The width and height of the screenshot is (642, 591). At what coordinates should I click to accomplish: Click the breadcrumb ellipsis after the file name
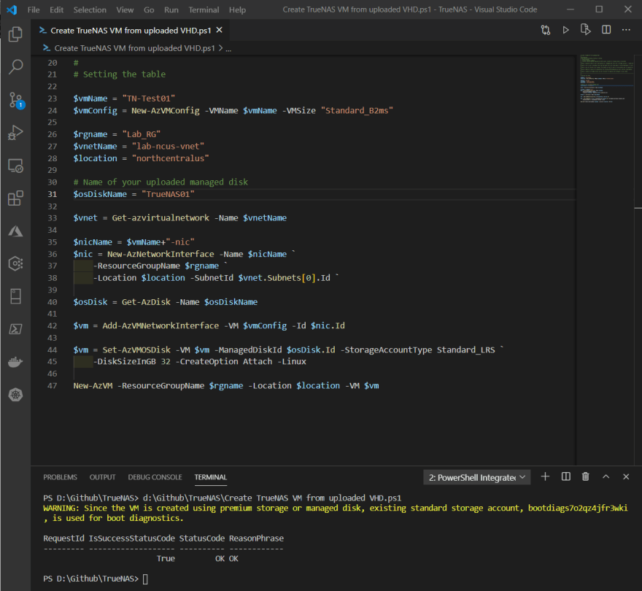click(228, 48)
